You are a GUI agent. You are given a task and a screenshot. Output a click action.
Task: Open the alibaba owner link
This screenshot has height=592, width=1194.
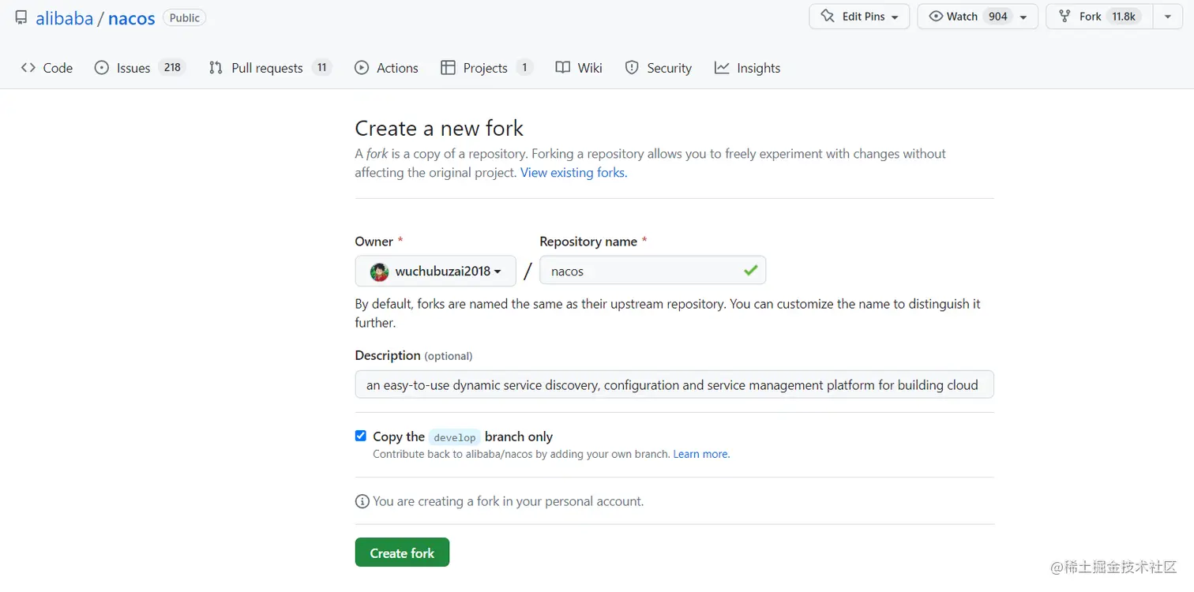click(65, 18)
